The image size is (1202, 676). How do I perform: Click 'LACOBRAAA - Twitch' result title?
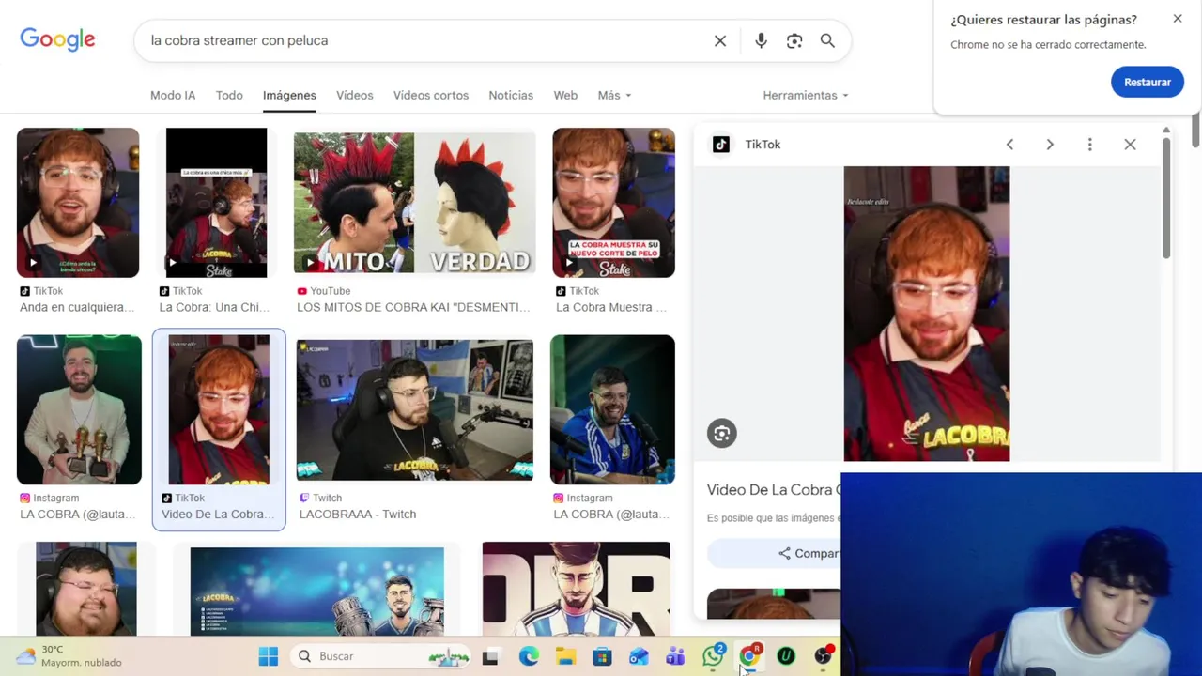[x=358, y=514]
